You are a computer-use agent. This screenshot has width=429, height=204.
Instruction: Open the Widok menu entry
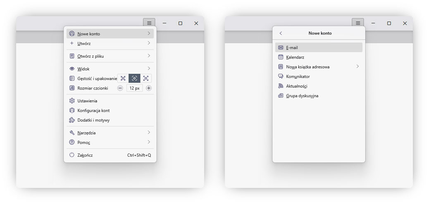[x=110, y=69]
